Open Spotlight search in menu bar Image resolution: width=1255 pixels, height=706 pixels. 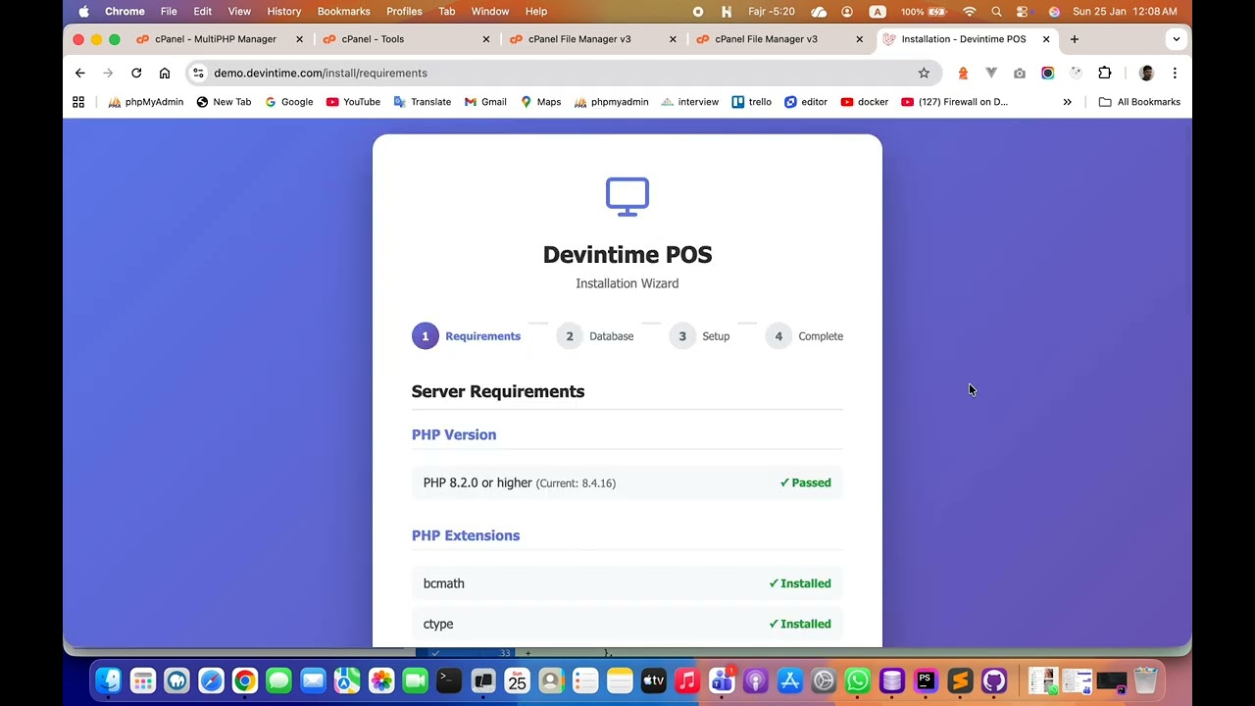pyautogui.click(x=996, y=12)
